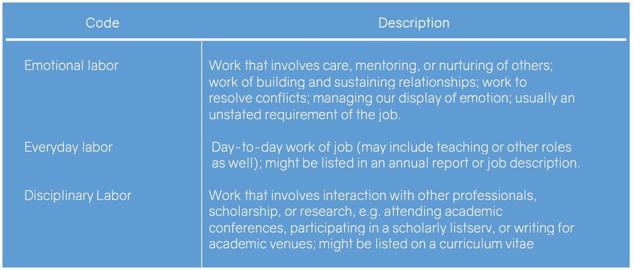Screen dimensions: 633x270
Task: Click the text 'unstated requirement of the job'
Action: click(304, 114)
